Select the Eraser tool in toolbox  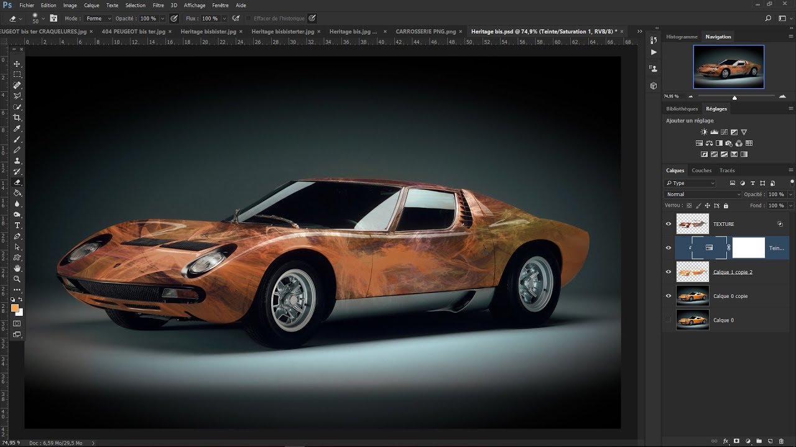(17, 182)
